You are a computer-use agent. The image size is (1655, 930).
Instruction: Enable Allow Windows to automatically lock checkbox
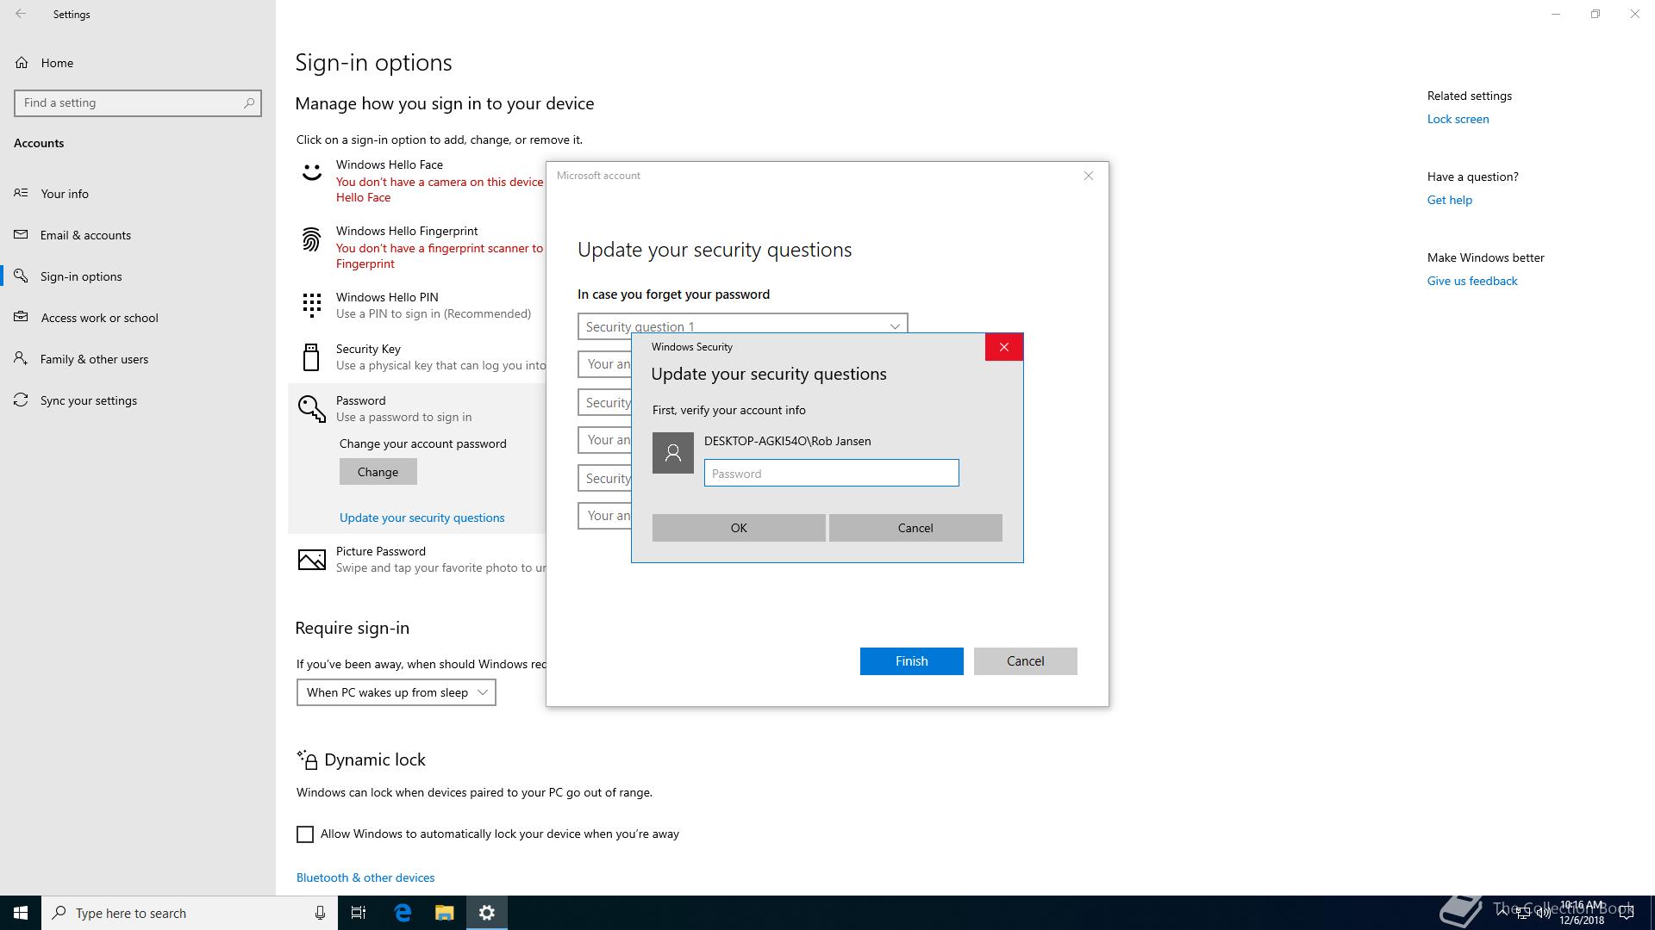[305, 834]
